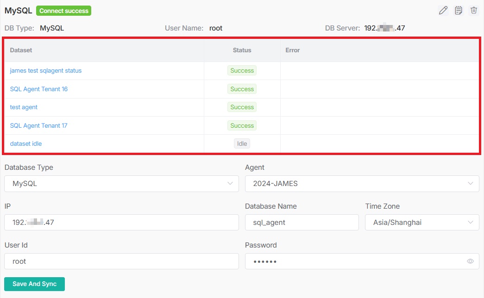This screenshot has width=484, height=298.
Task: Click the Connect success status badge
Action: click(x=63, y=11)
